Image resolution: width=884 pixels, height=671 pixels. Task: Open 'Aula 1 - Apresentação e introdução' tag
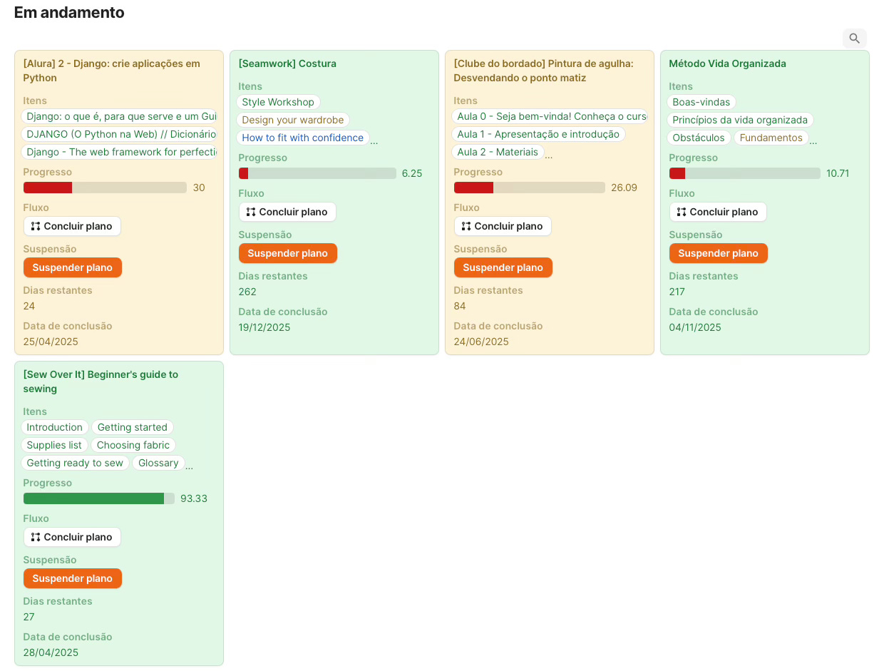pyautogui.click(x=538, y=134)
